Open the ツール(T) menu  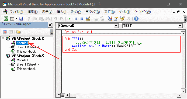click(x=124, y=12)
